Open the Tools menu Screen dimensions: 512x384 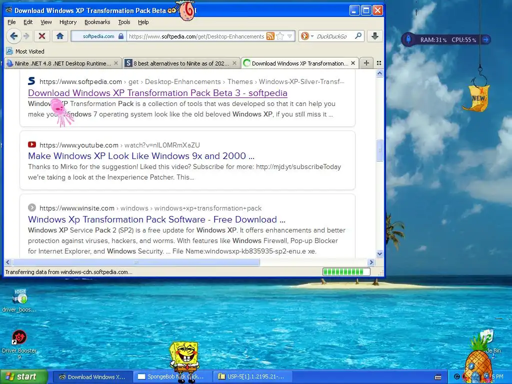pyautogui.click(x=124, y=22)
